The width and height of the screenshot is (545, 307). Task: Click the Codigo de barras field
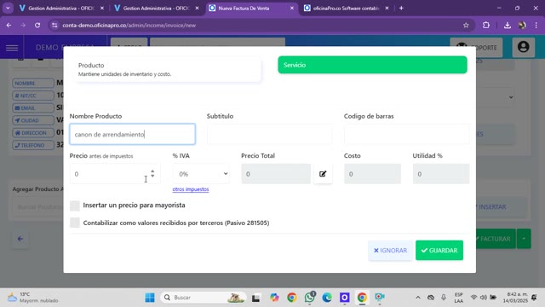[407, 134]
